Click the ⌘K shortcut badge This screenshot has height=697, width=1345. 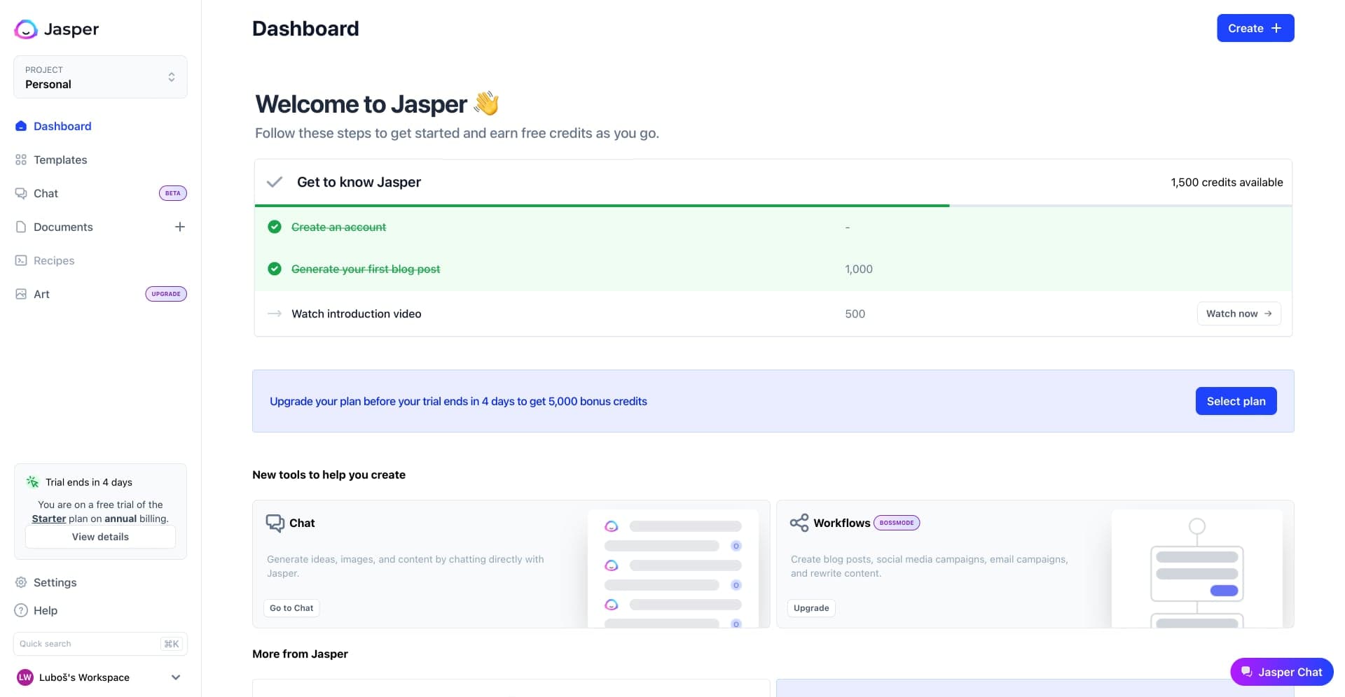tap(171, 644)
